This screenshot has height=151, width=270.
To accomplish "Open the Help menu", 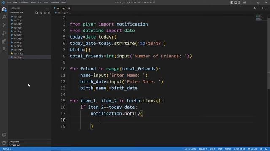I will coord(64,3).
